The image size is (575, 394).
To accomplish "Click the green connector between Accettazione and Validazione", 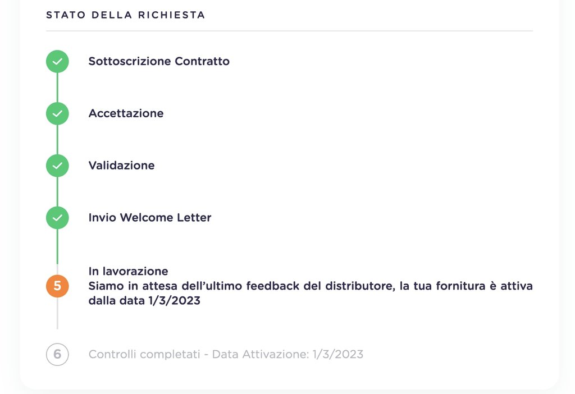I will 57,140.
